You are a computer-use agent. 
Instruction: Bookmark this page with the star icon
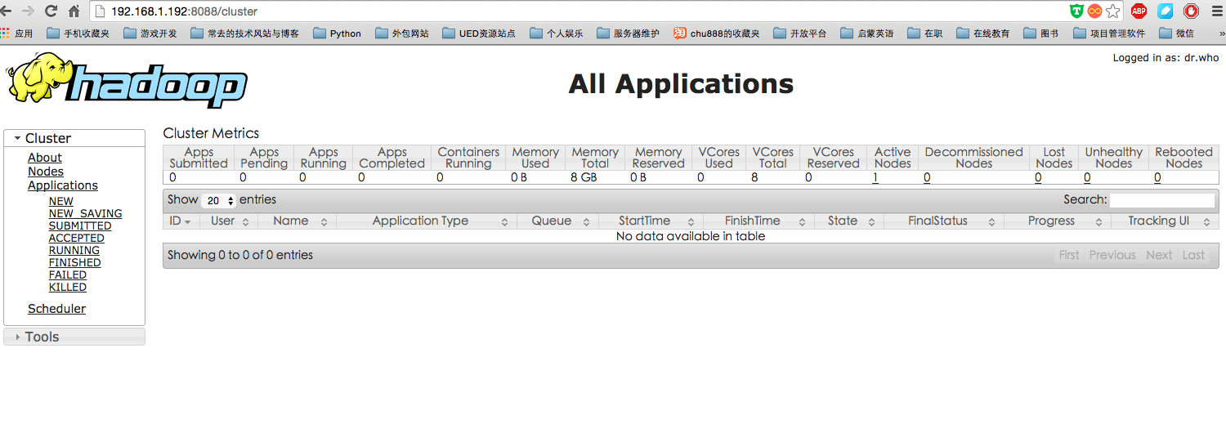coord(1112,11)
